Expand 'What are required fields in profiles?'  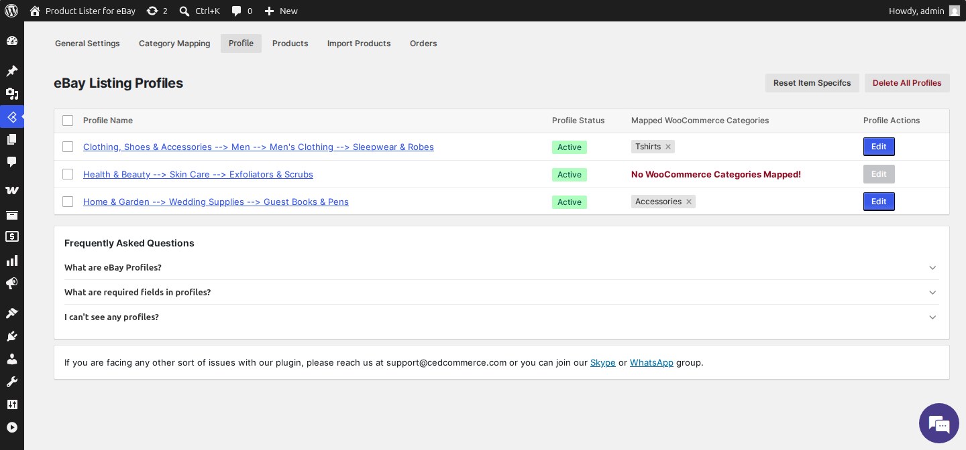[x=502, y=292]
